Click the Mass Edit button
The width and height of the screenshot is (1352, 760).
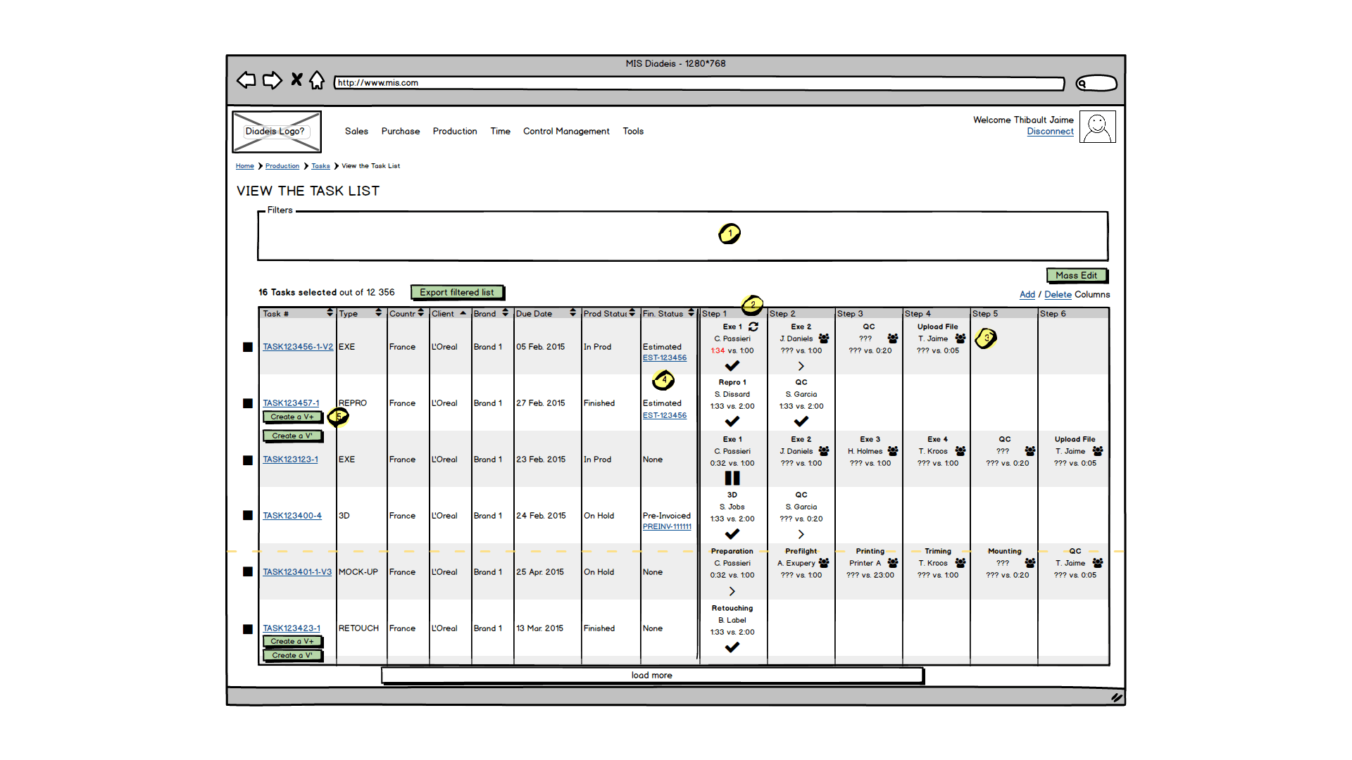1076,275
